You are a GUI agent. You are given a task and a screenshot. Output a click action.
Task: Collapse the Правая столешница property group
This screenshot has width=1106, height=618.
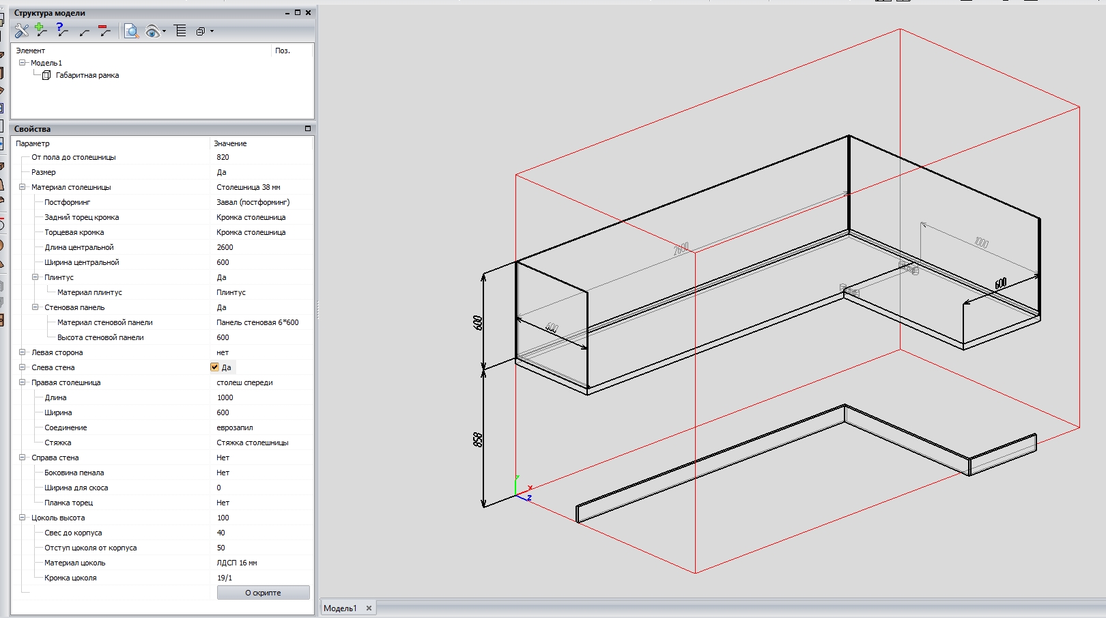click(x=23, y=382)
